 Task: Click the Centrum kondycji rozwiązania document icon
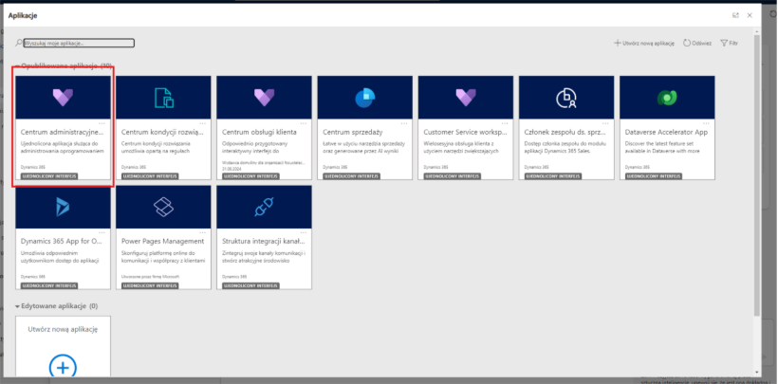(x=164, y=98)
